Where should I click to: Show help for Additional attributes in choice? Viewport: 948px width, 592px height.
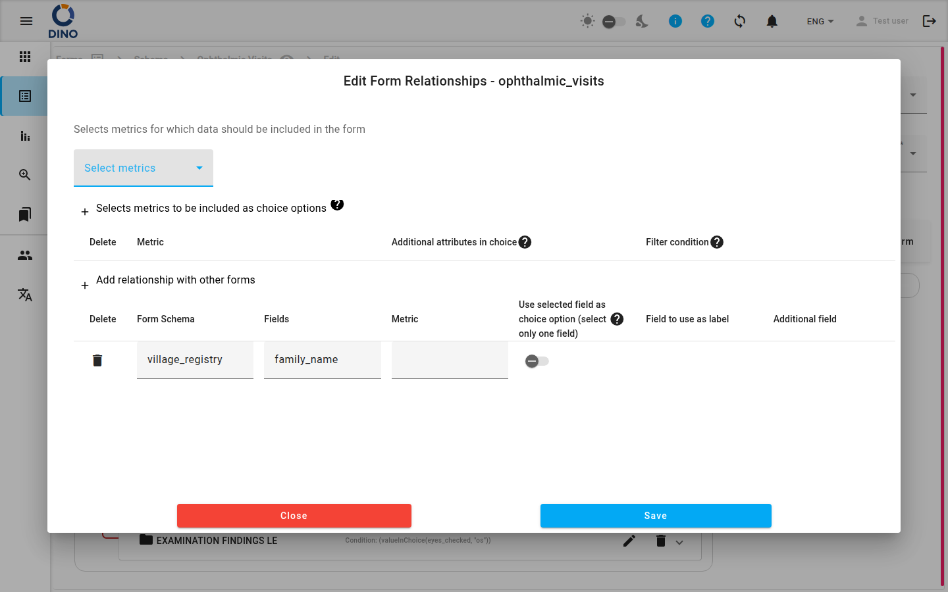525,242
